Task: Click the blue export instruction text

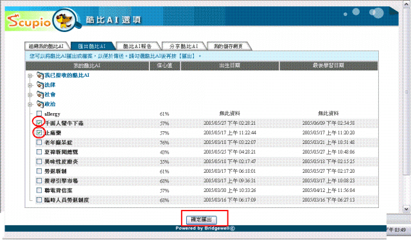Action: 116,56
